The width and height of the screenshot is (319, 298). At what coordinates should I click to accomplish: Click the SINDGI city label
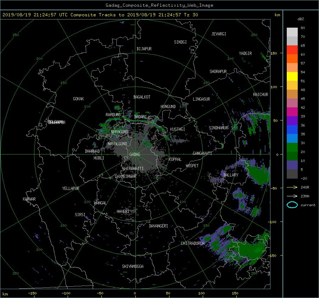[x=180, y=42]
